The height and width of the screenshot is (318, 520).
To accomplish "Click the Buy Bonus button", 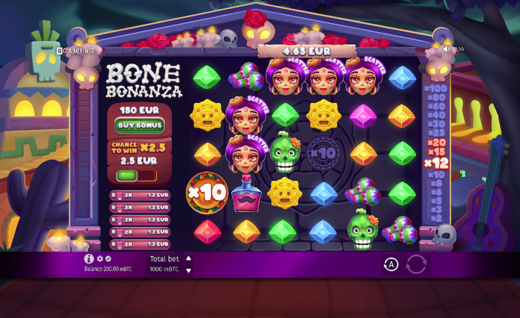I will [x=140, y=125].
